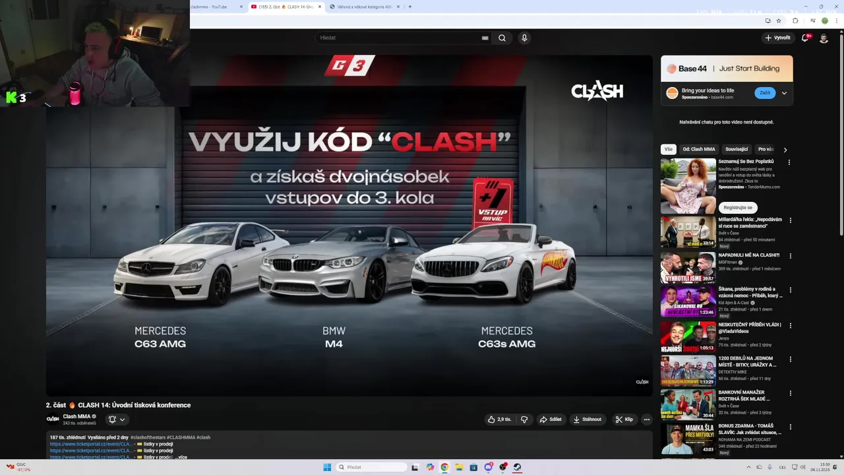The height and width of the screenshot is (475, 844).
Task: Open the YouTube account avatar menu
Action: pos(824,38)
